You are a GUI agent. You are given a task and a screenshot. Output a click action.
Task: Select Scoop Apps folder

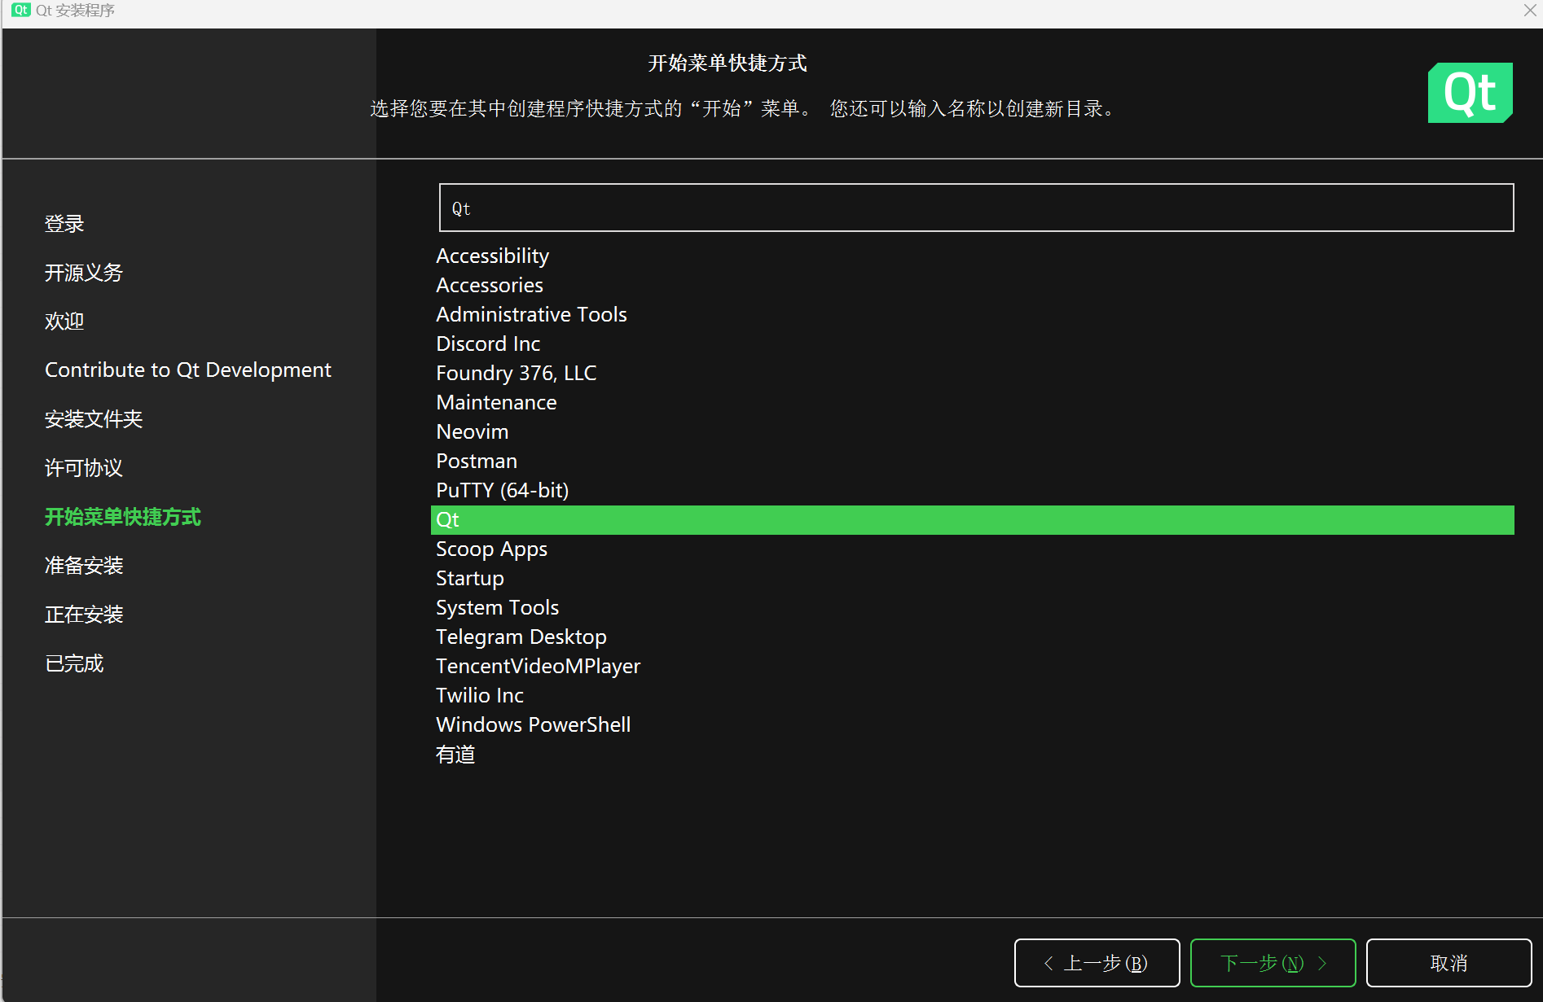tap(972, 549)
